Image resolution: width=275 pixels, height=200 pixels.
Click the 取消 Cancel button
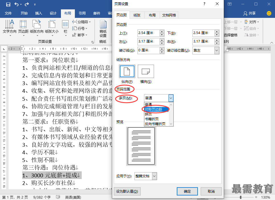(x=211, y=191)
